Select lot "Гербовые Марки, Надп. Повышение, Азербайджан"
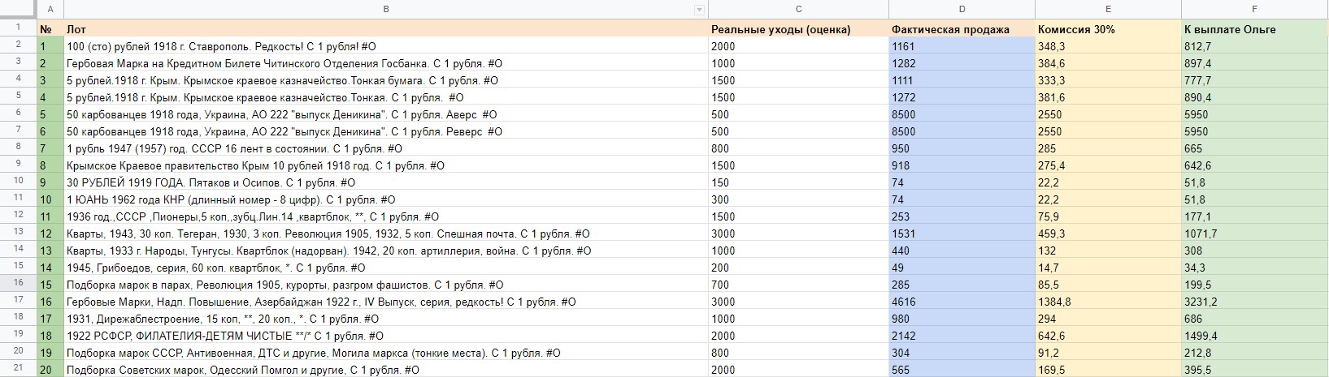This screenshot has height=377, width=1329. (386, 302)
